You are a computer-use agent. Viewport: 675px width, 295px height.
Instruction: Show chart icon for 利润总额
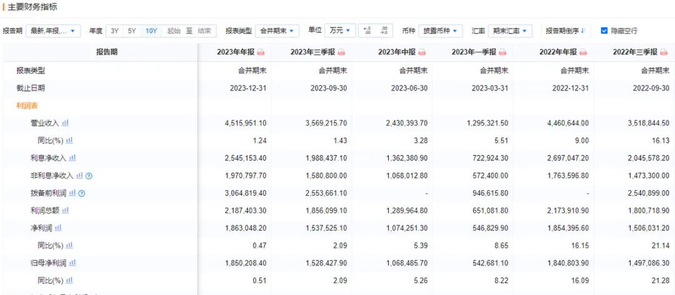(x=65, y=210)
